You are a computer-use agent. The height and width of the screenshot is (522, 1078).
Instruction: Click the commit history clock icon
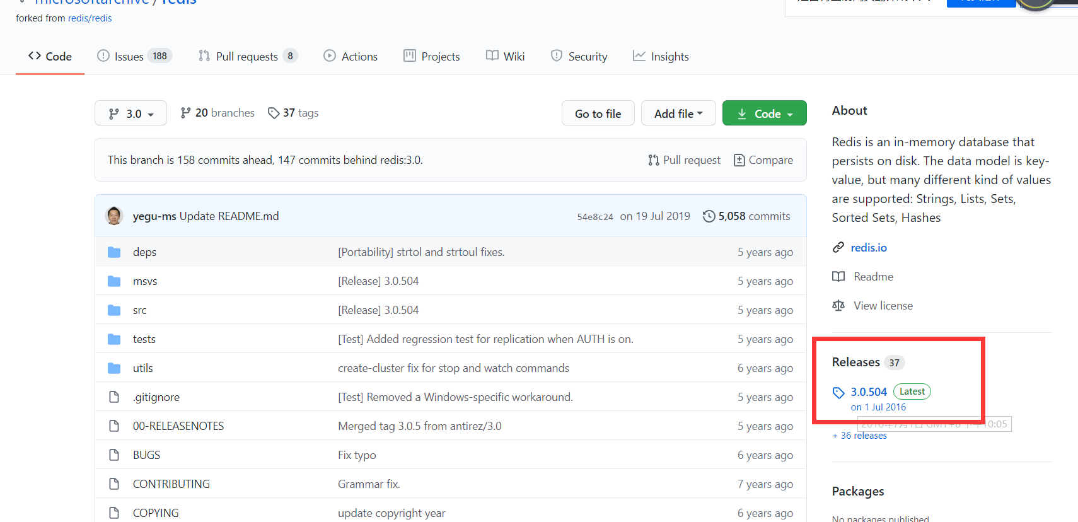pyautogui.click(x=709, y=216)
